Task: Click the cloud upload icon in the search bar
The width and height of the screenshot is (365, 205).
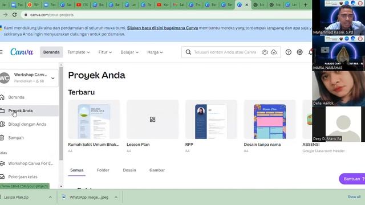Action: click(274, 52)
